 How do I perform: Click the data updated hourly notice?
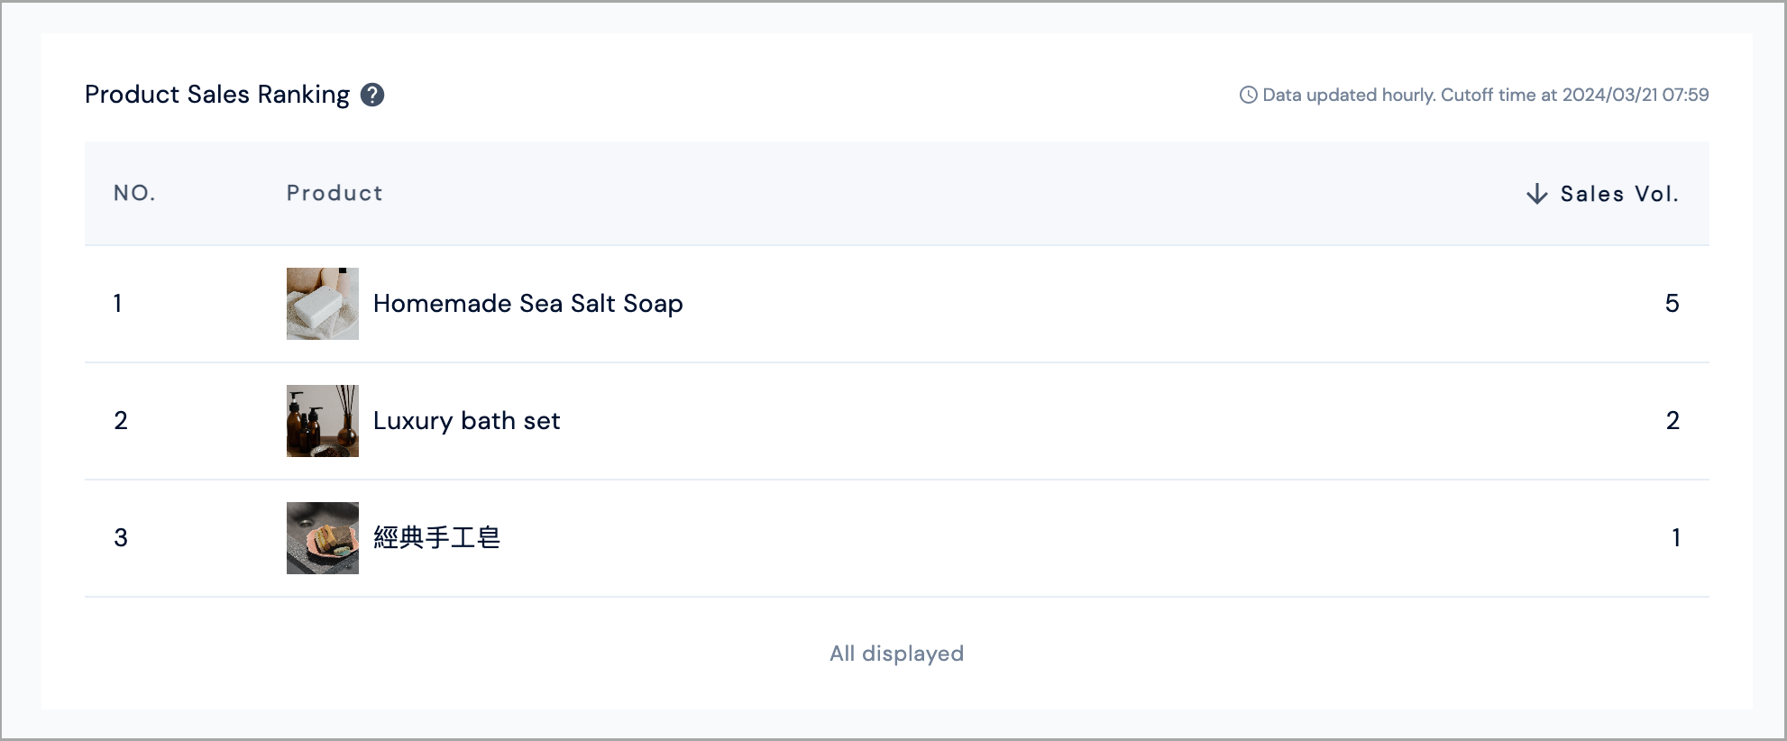(x=1486, y=95)
